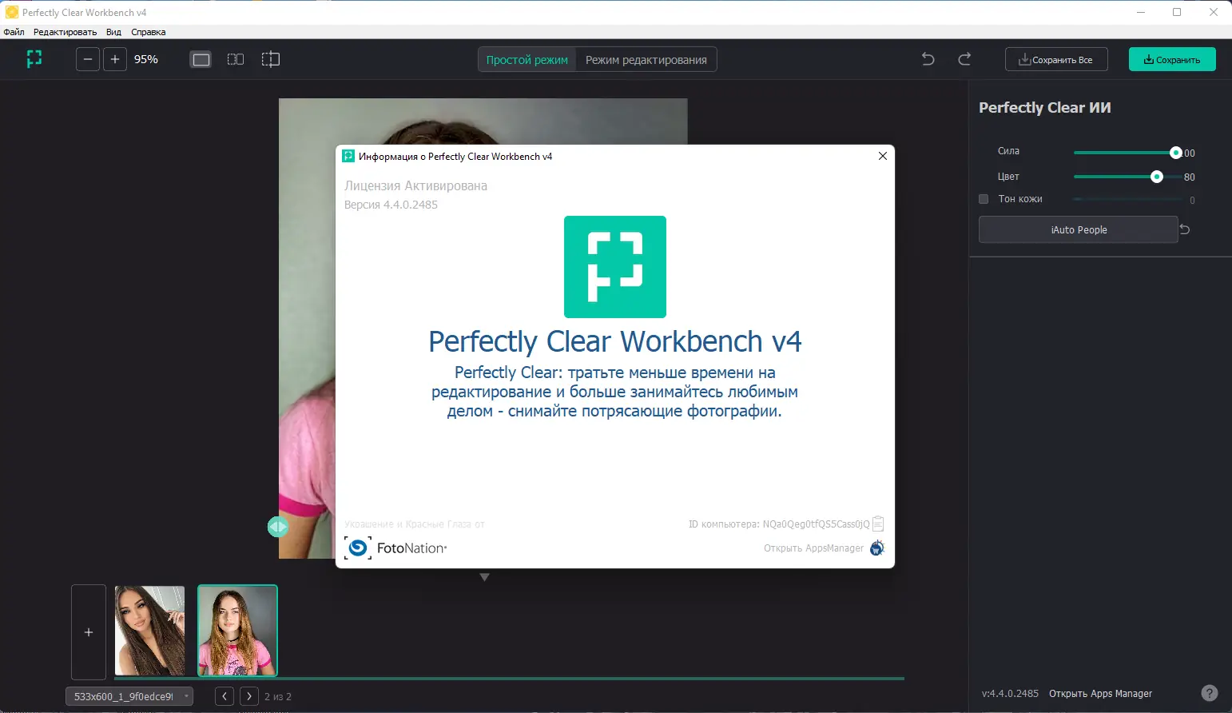The height and width of the screenshot is (713, 1232).
Task: Click the redo arrow icon
Action: point(966,58)
